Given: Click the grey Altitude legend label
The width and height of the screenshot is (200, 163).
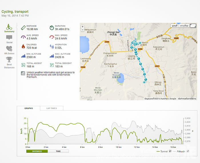Looking at the screenshot, I should (x=181, y=151).
